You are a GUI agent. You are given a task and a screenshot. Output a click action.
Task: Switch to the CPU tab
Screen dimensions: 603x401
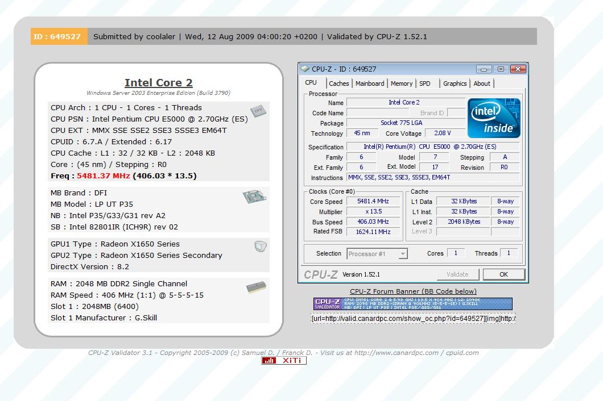(311, 82)
